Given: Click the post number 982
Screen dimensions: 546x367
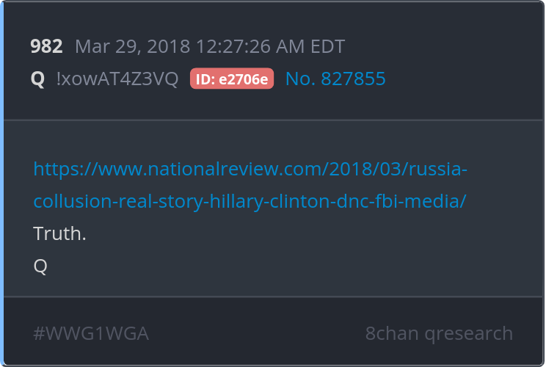Looking at the screenshot, I should click(x=46, y=46).
